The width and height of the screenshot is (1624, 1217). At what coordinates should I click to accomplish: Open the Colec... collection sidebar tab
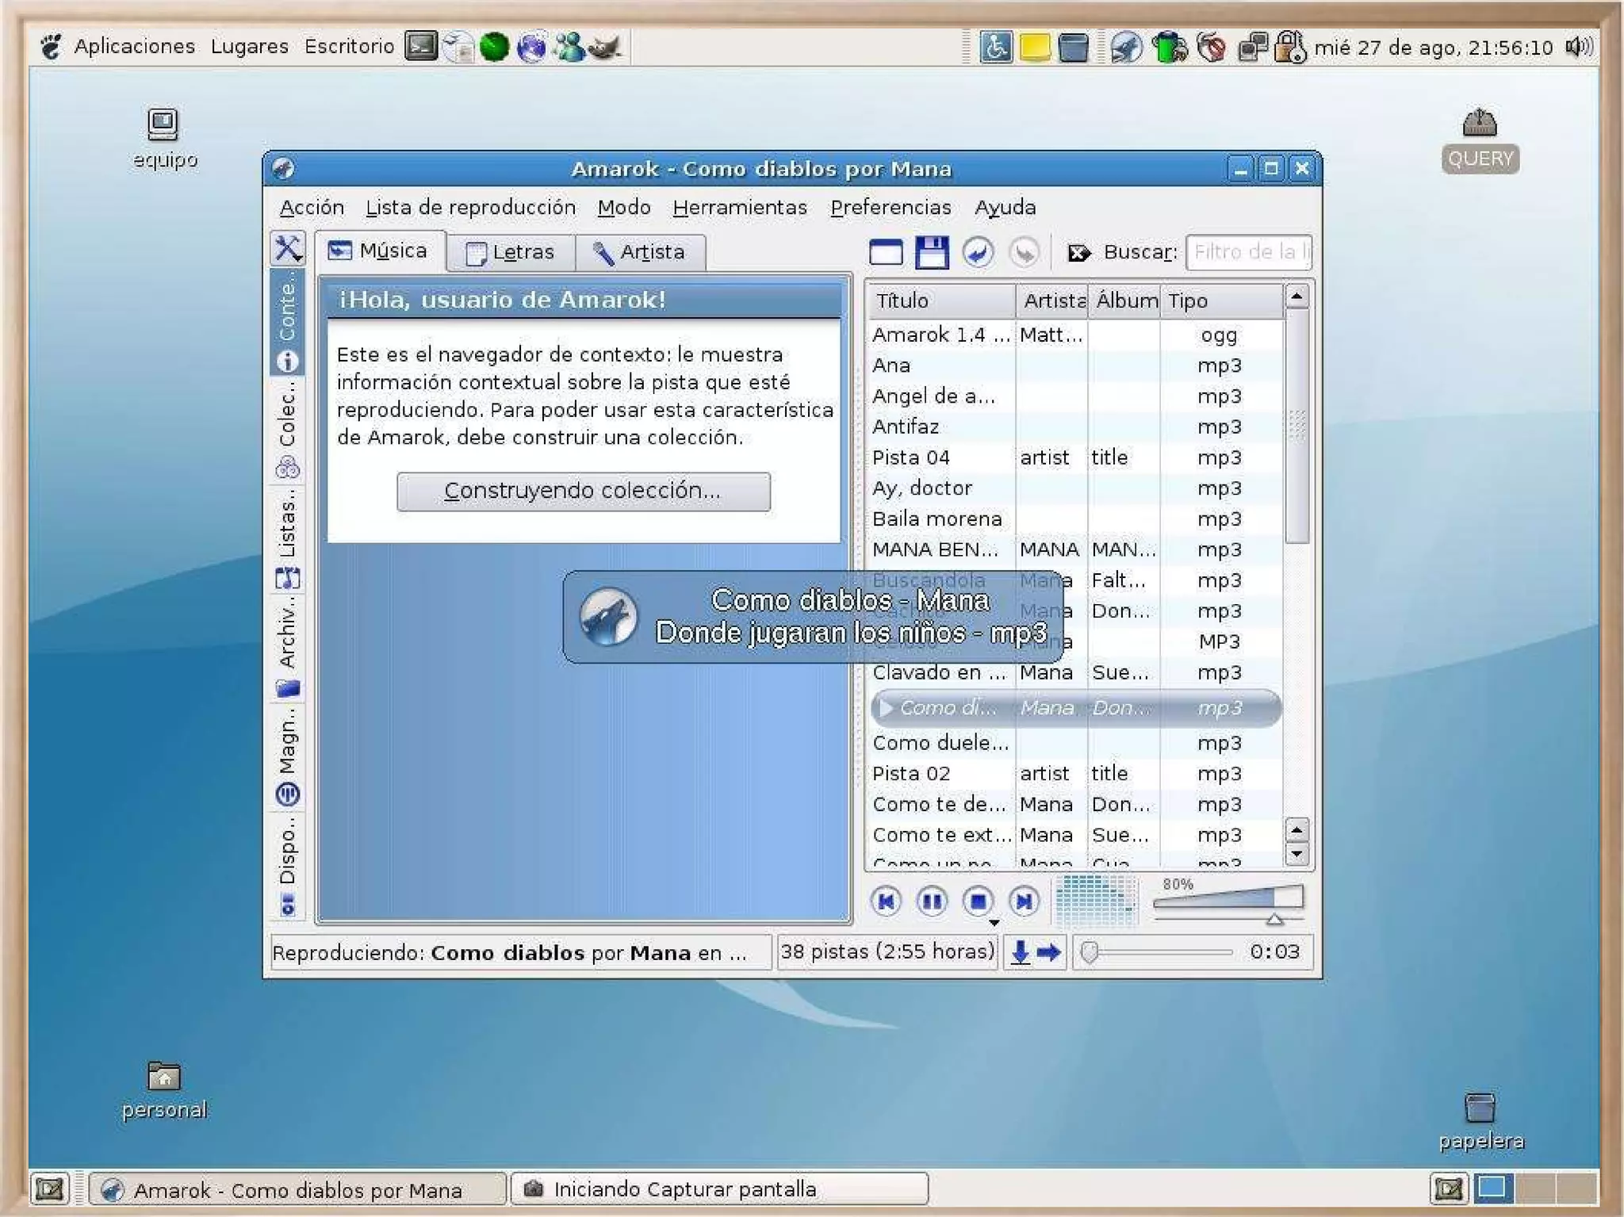(x=287, y=430)
